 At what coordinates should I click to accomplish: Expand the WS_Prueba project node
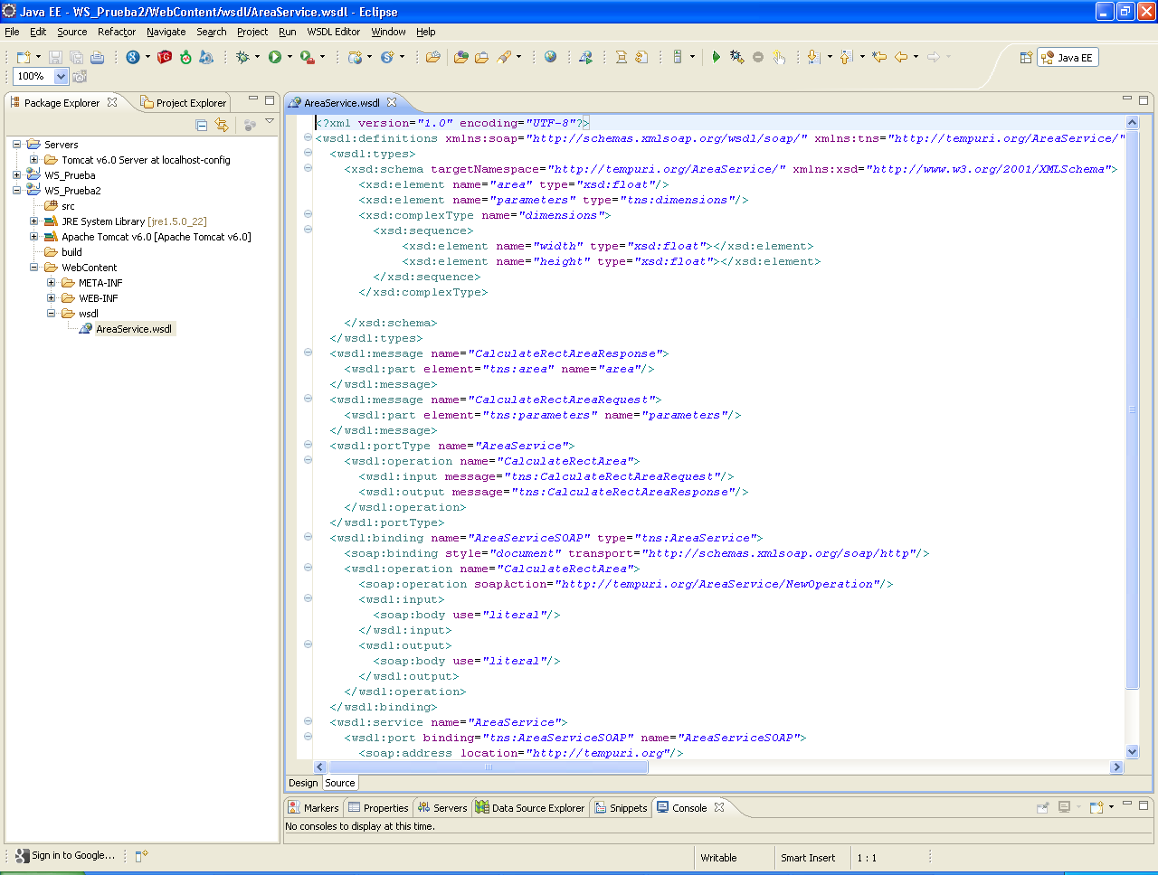[16, 175]
